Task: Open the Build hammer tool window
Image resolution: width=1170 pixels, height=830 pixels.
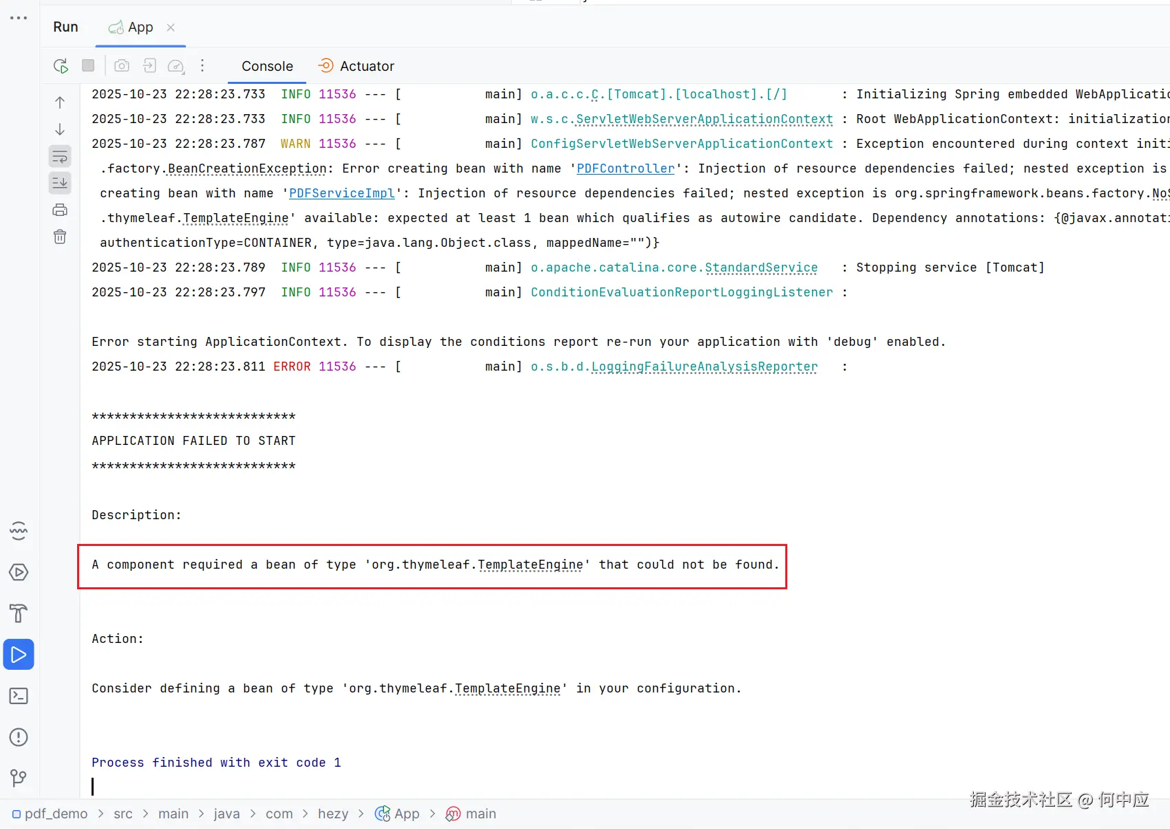Action: click(x=19, y=613)
